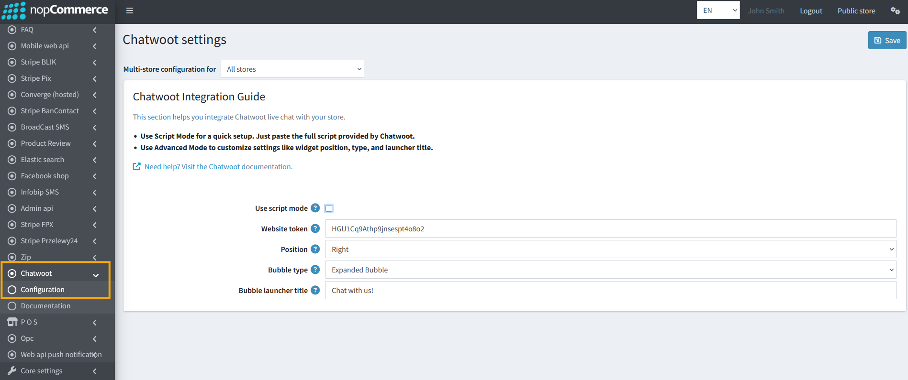Expand the Product Review chevron
This screenshot has width=908, height=380.
click(95, 143)
